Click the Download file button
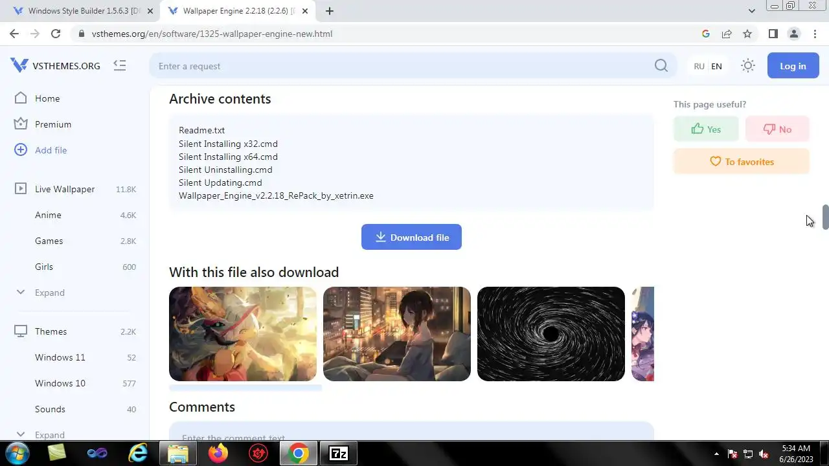 (x=411, y=237)
